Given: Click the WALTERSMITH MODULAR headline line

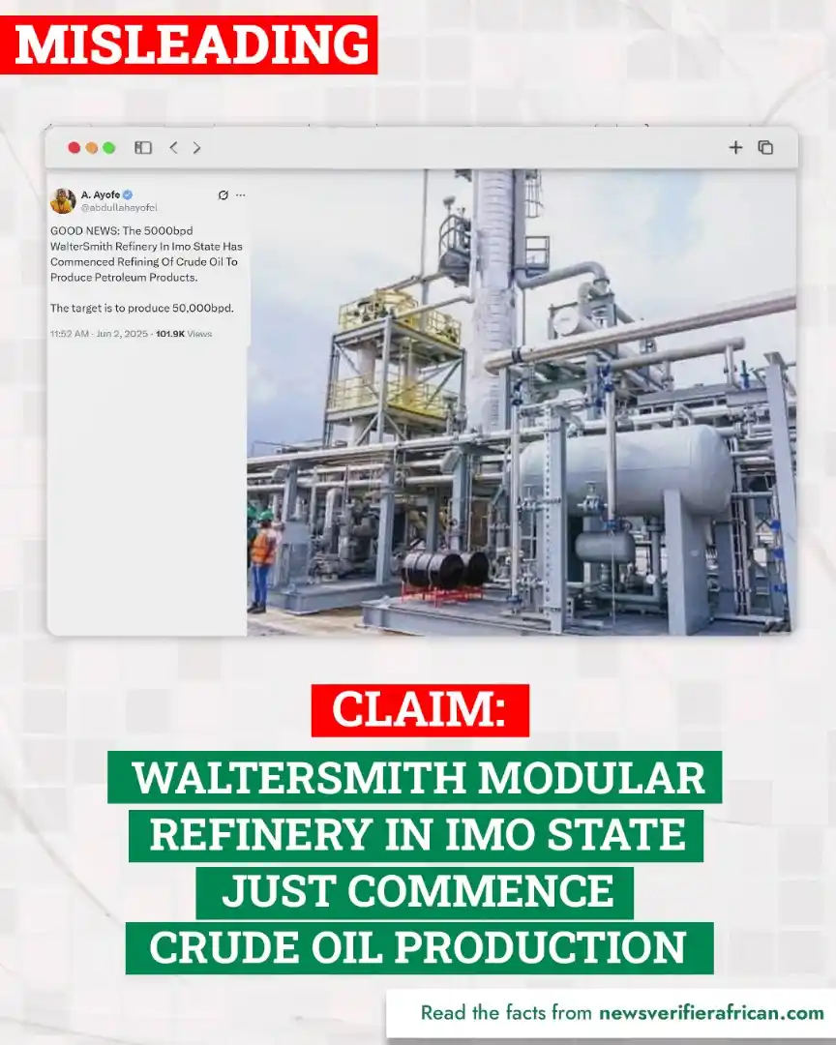Looking at the screenshot, I should [415, 776].
